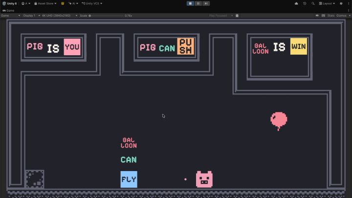352x198 pixels.
Task: Open the Game view type dropdown
Action: point(11,16)
